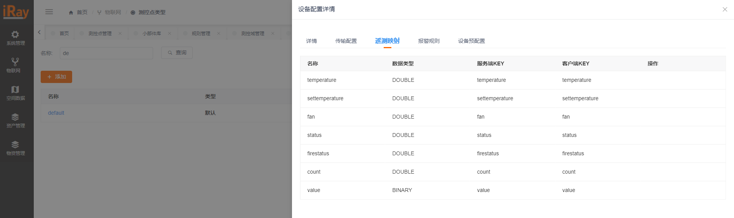Click the value name cell

click(313, 190)
